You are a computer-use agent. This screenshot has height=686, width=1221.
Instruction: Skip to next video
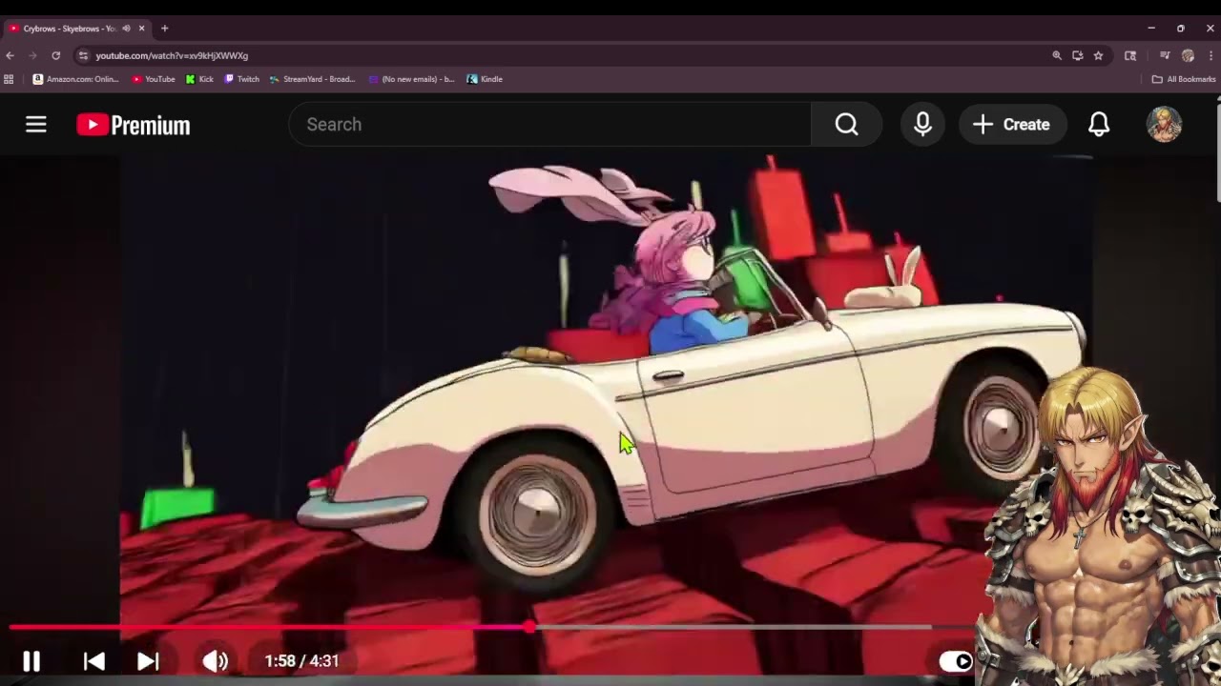[x=148, y=661]
